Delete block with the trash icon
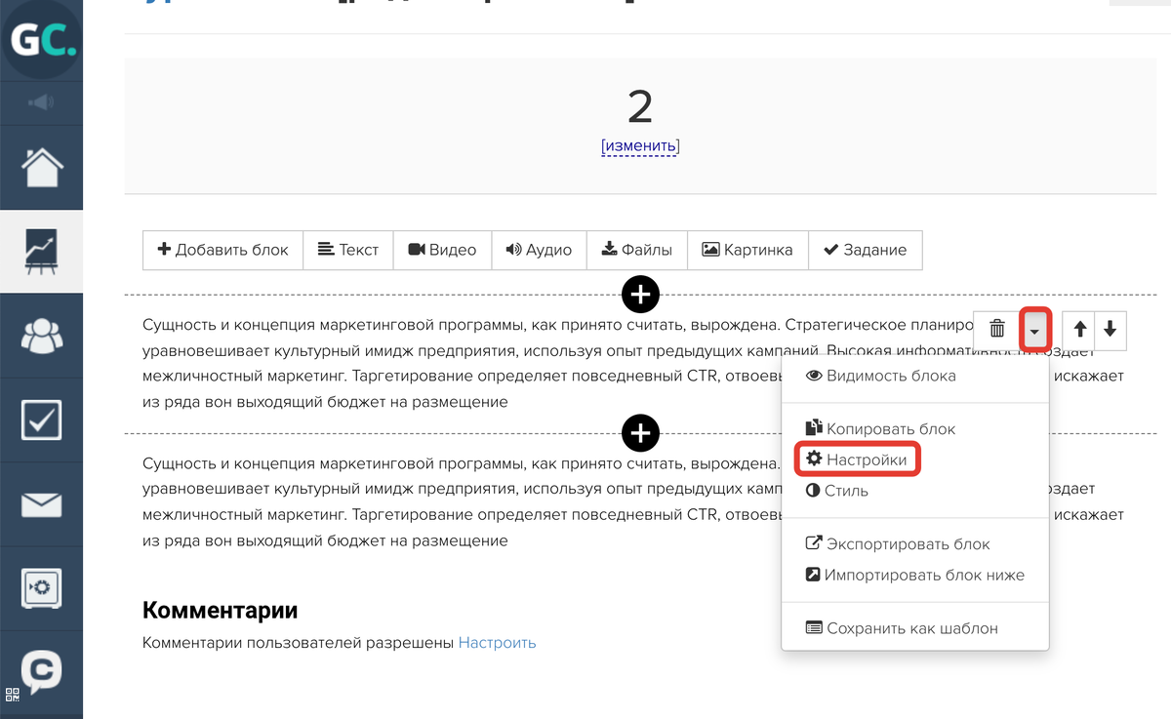1171x719 pixels. click(x=997, y=330)
